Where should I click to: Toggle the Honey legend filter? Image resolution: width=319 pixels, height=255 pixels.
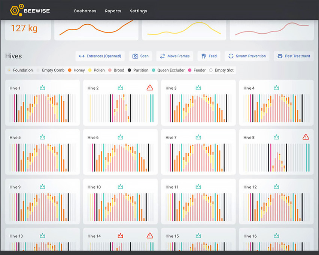pos(76,70)
